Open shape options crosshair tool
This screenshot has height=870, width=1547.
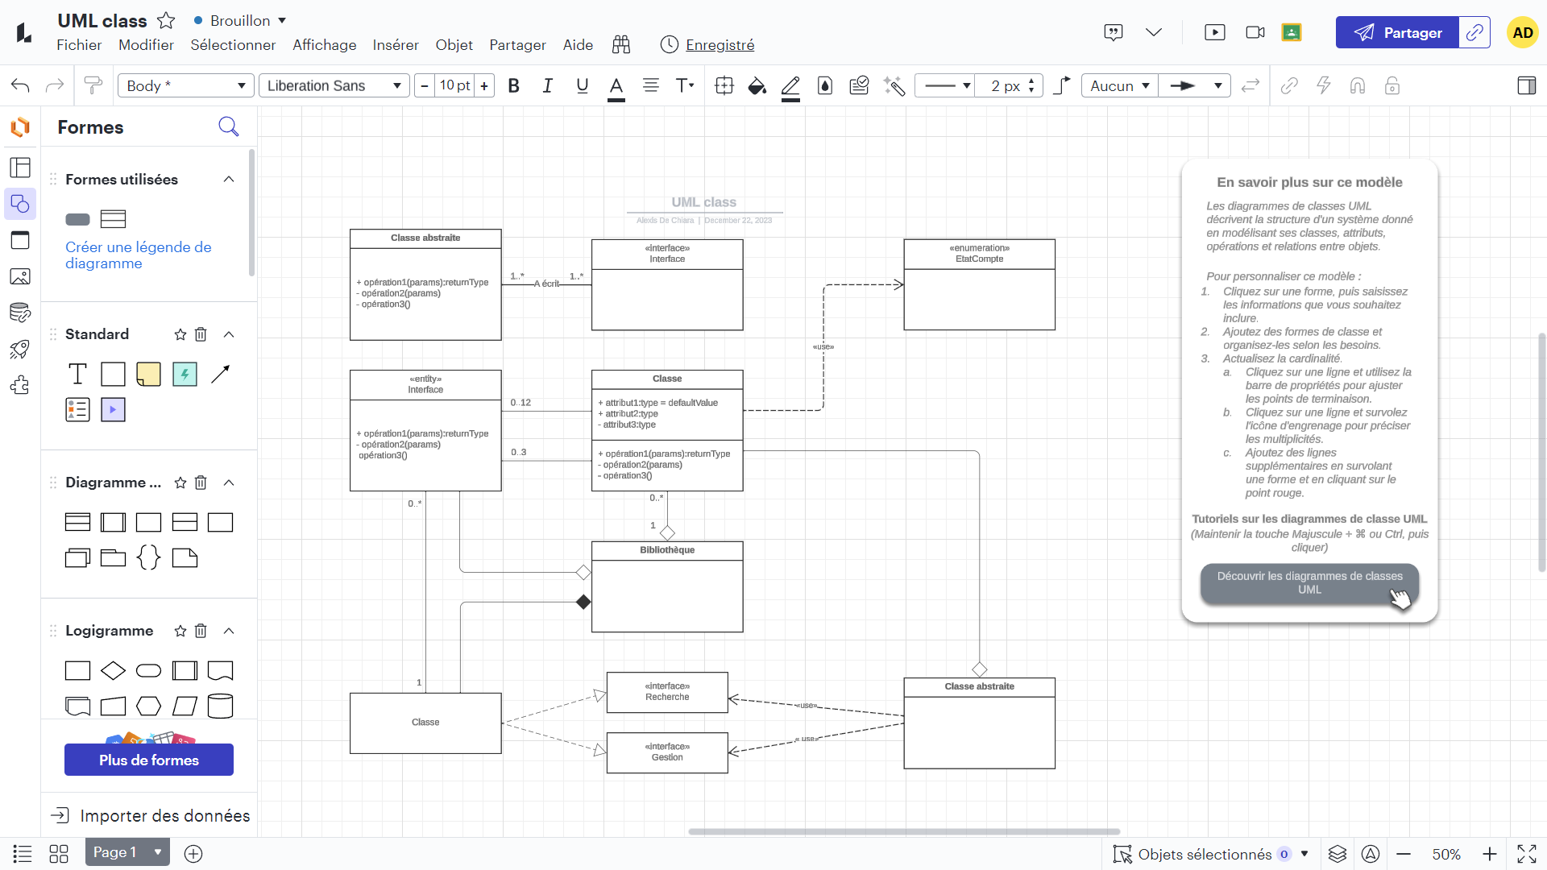[724, 85]
